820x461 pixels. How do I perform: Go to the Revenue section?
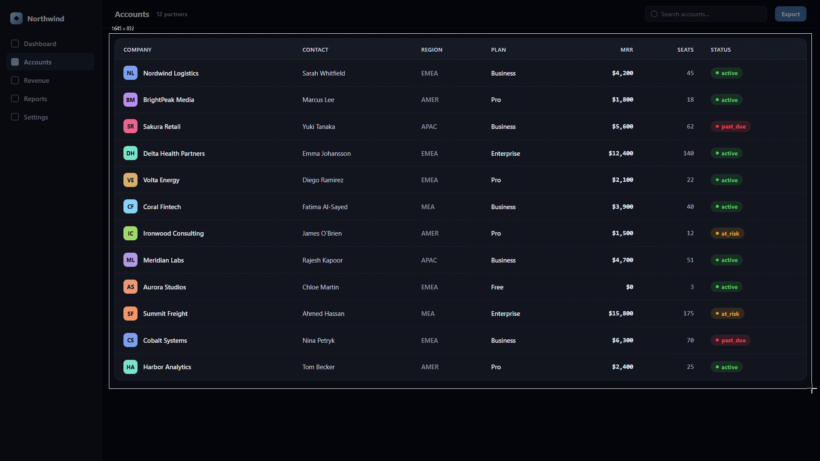point(50,80)
